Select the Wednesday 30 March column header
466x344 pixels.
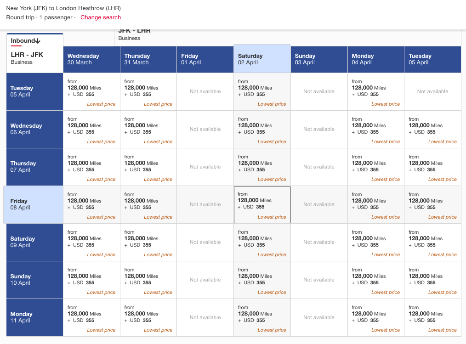click(x=91, y=59)
